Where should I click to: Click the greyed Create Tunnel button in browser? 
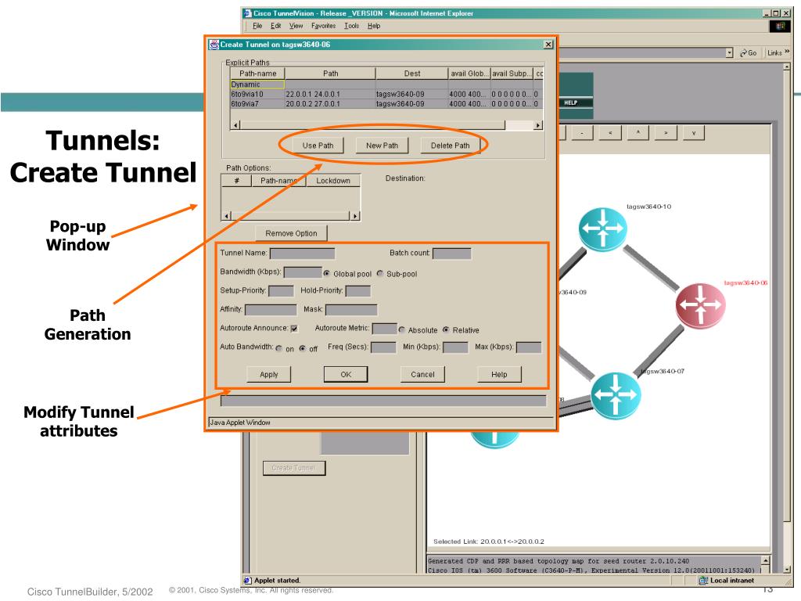(x=294, y=468)
